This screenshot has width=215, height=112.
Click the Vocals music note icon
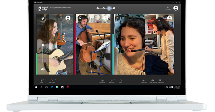click(x=117, y=18)
